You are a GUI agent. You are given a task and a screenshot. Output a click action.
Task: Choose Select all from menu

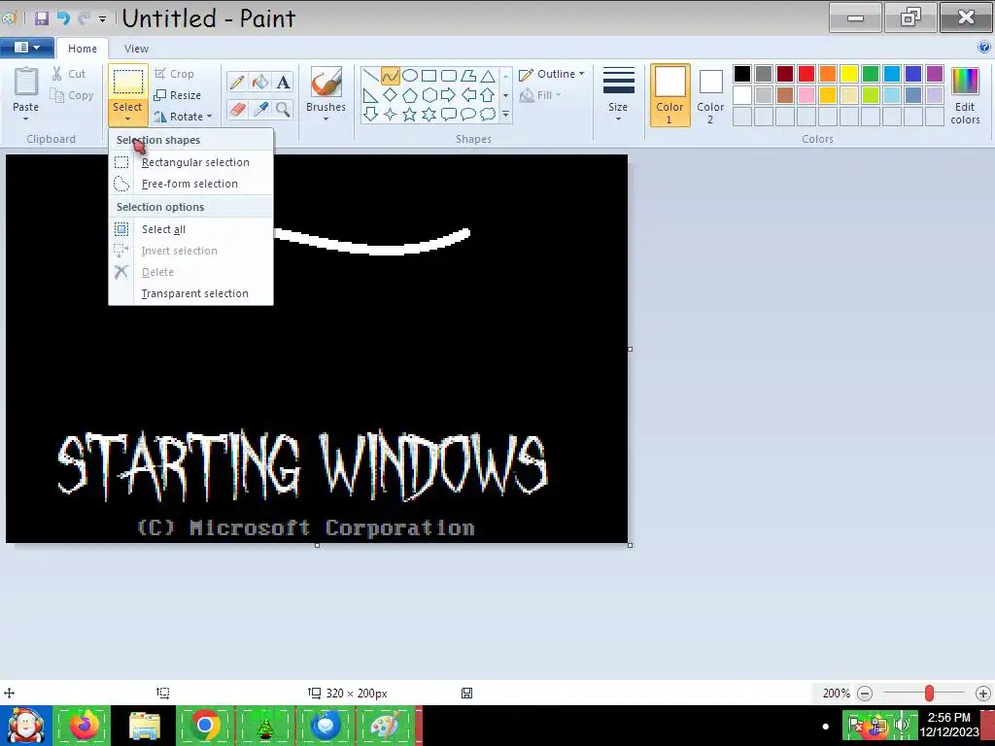click(191, 229)
